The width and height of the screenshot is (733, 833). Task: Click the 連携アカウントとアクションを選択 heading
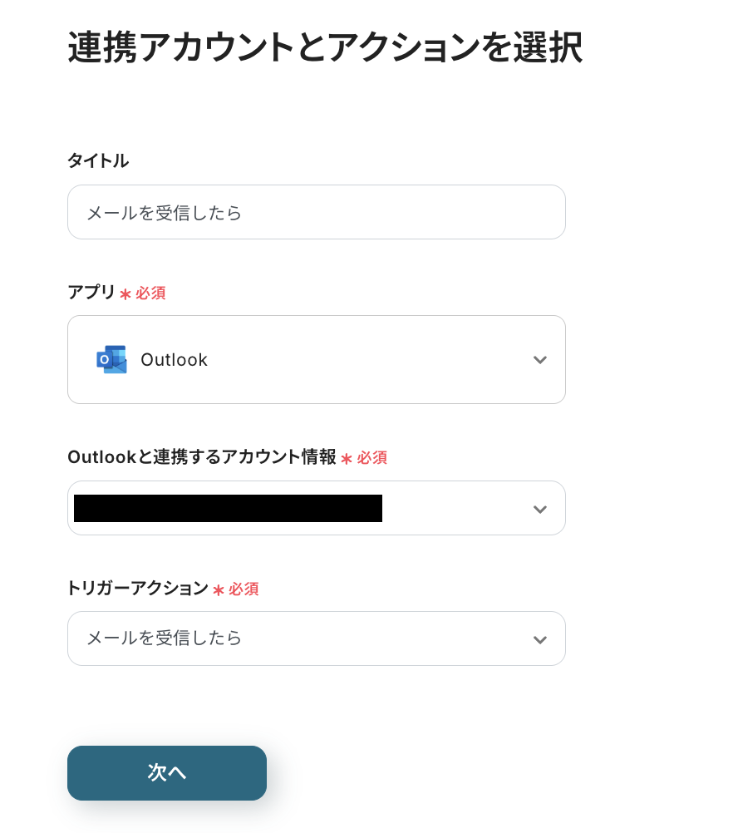tap(324, 47)
